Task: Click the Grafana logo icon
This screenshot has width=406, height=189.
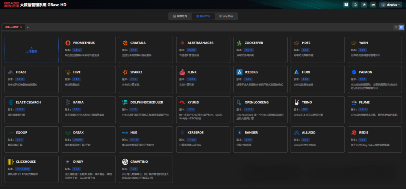Action: 125,43
